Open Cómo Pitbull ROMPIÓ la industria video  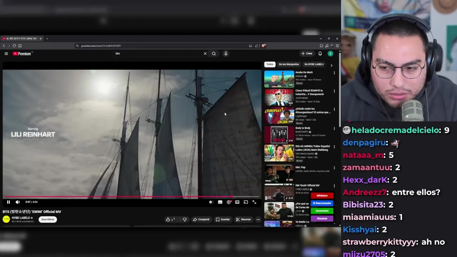click(279, 97)
